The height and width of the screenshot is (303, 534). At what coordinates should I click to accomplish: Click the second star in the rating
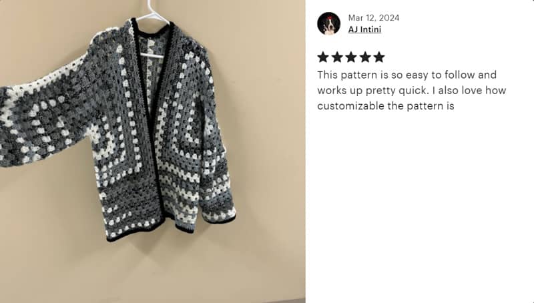pyautogui.click(x=337, y=57)
